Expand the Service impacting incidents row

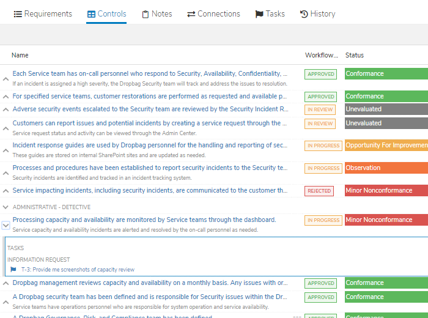point(6,191)
